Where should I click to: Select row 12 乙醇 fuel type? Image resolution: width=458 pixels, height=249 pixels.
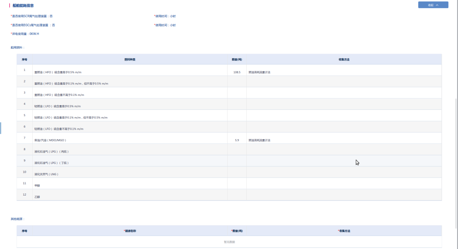pyautogui.click(x=37, y=197)
